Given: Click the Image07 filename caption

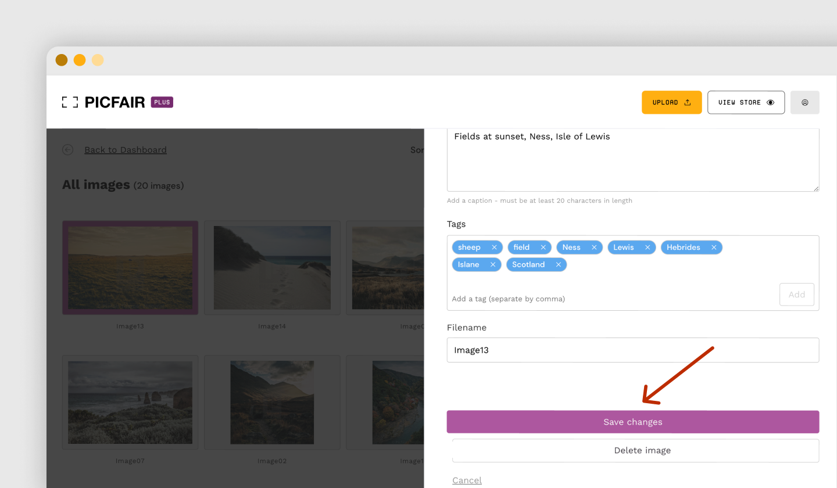Looking at the screenshot, I should [130, 461].
